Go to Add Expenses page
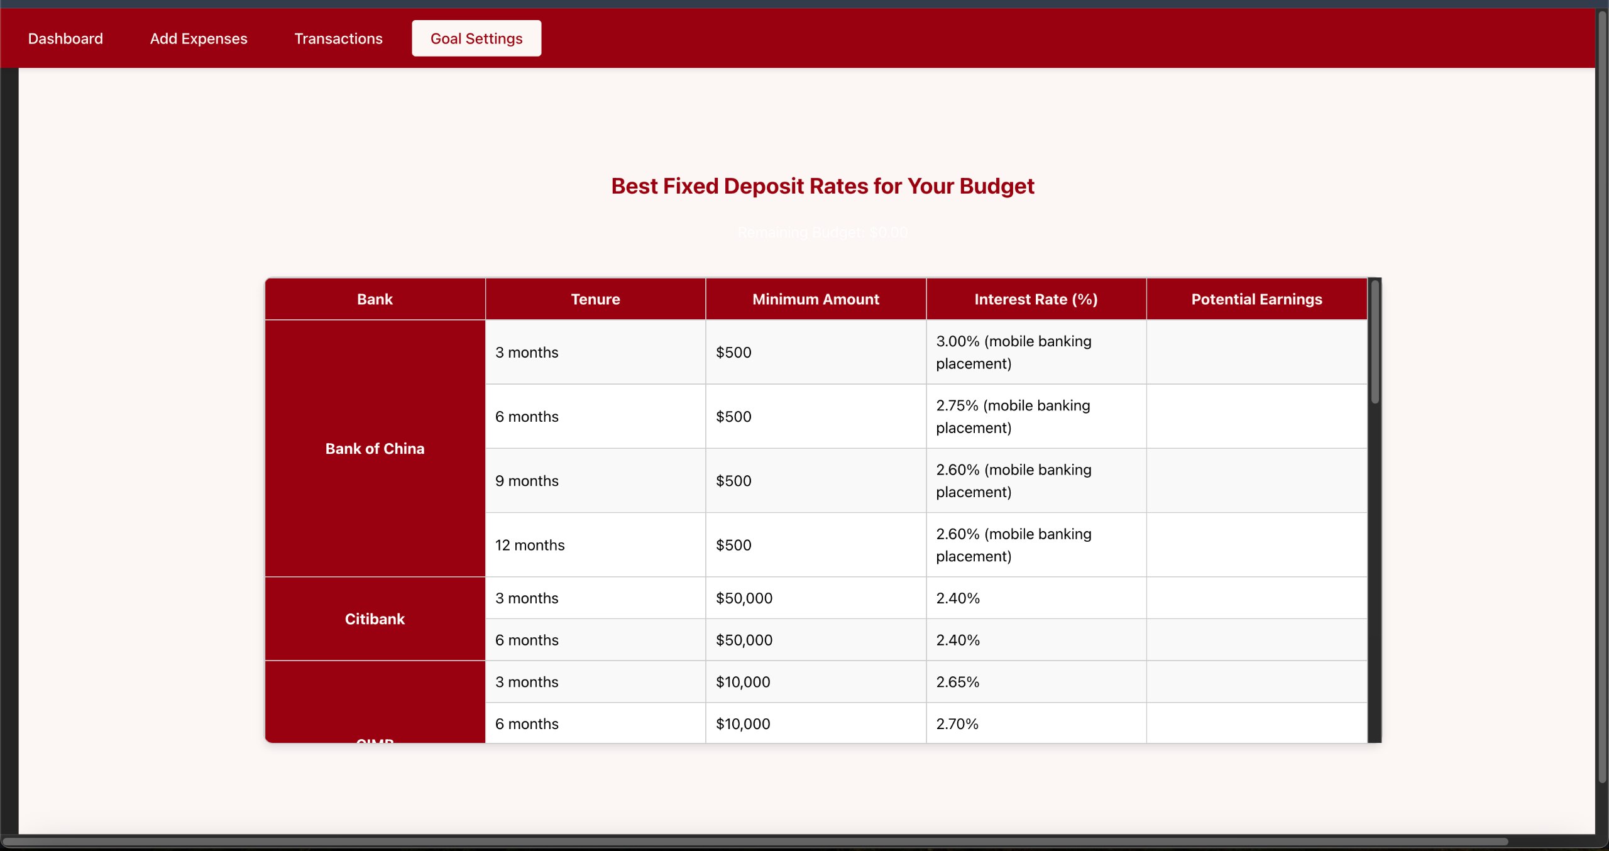Viewport: 1609px width, 851px height. 199,38
